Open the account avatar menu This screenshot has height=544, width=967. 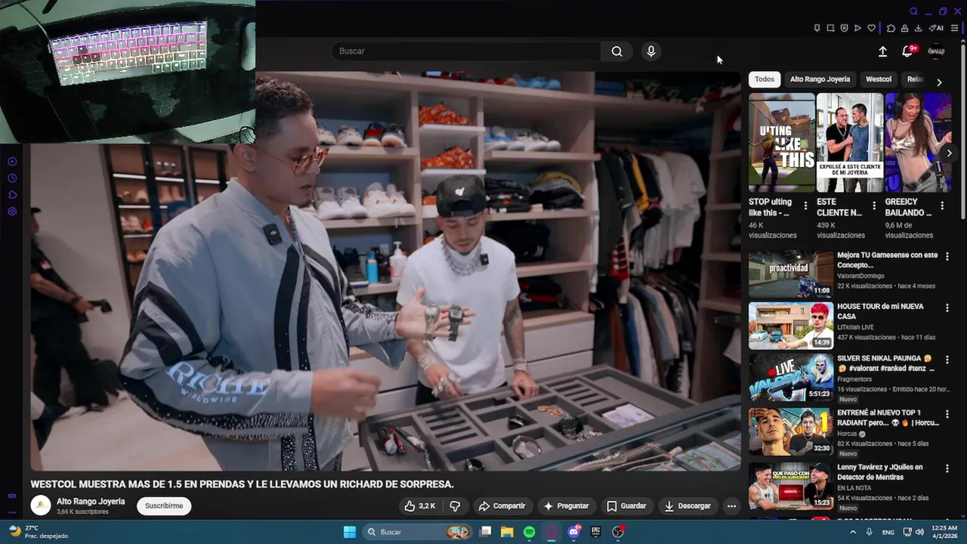pos(936,51)
